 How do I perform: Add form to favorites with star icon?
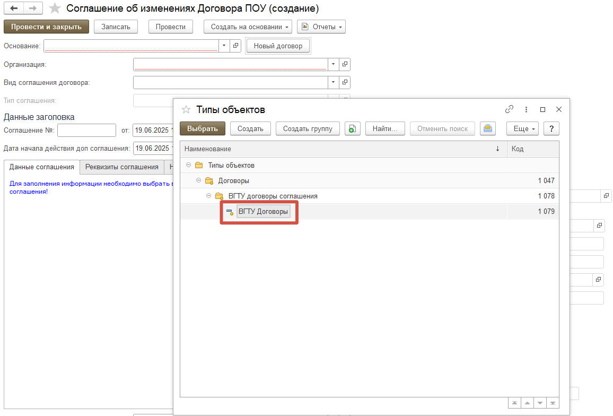coord(55,8)
